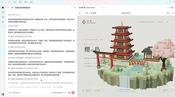This screenshot has height=97, width=175.
Task: Select the stacked-pages icon below Home in the sidebar
Action: click(3, 12)
